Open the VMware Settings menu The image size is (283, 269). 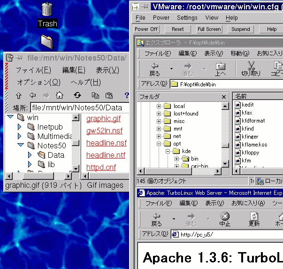click(187, 18)
